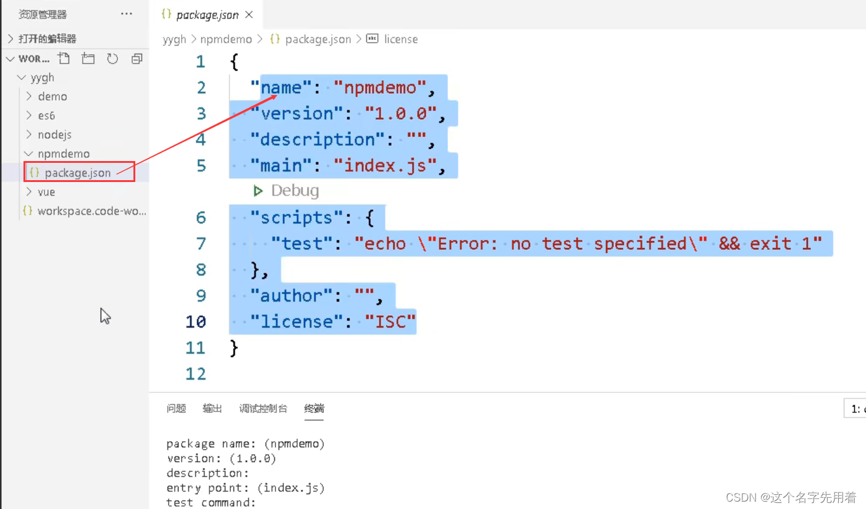Switch to the 终端 panel tab

coord(314,408)
